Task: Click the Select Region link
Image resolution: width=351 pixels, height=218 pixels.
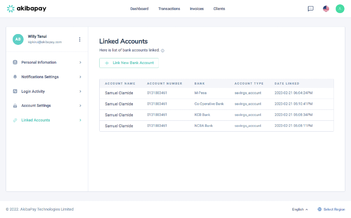Action: pyautogui.click(x=334, y=209)
